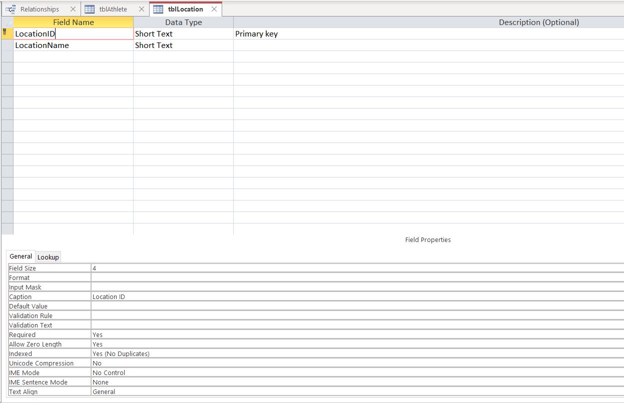Click the Validation Rule property box
Screen dimensions: 624x403
point(357,315)
